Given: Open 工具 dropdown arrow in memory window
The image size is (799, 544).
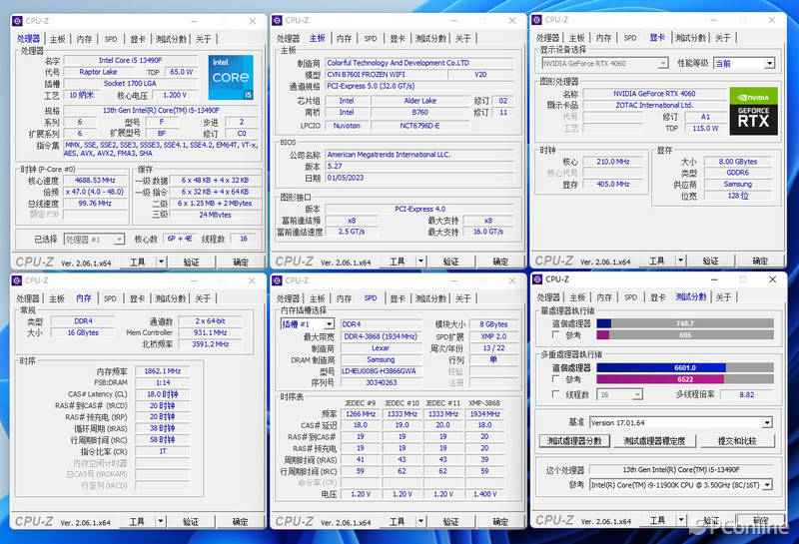Looking at the screenshot, I should [x=161, y=522].
